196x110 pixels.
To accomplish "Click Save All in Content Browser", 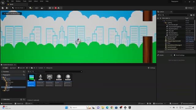I will pos(21,68).
